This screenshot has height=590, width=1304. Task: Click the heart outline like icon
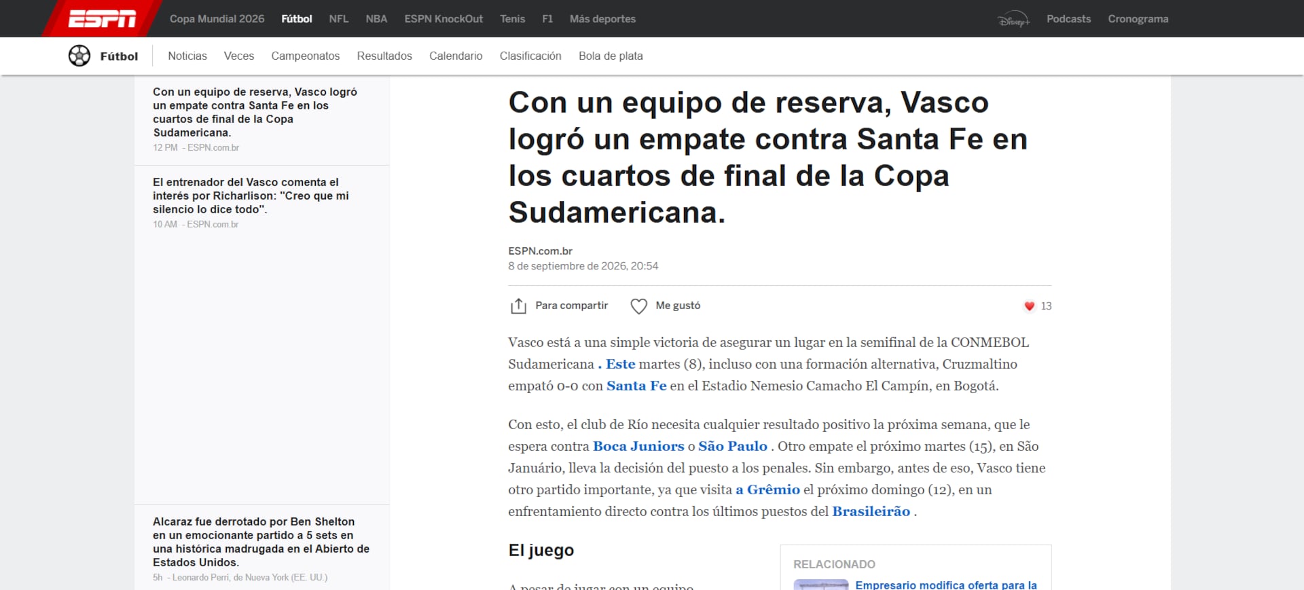coord(638,306)
